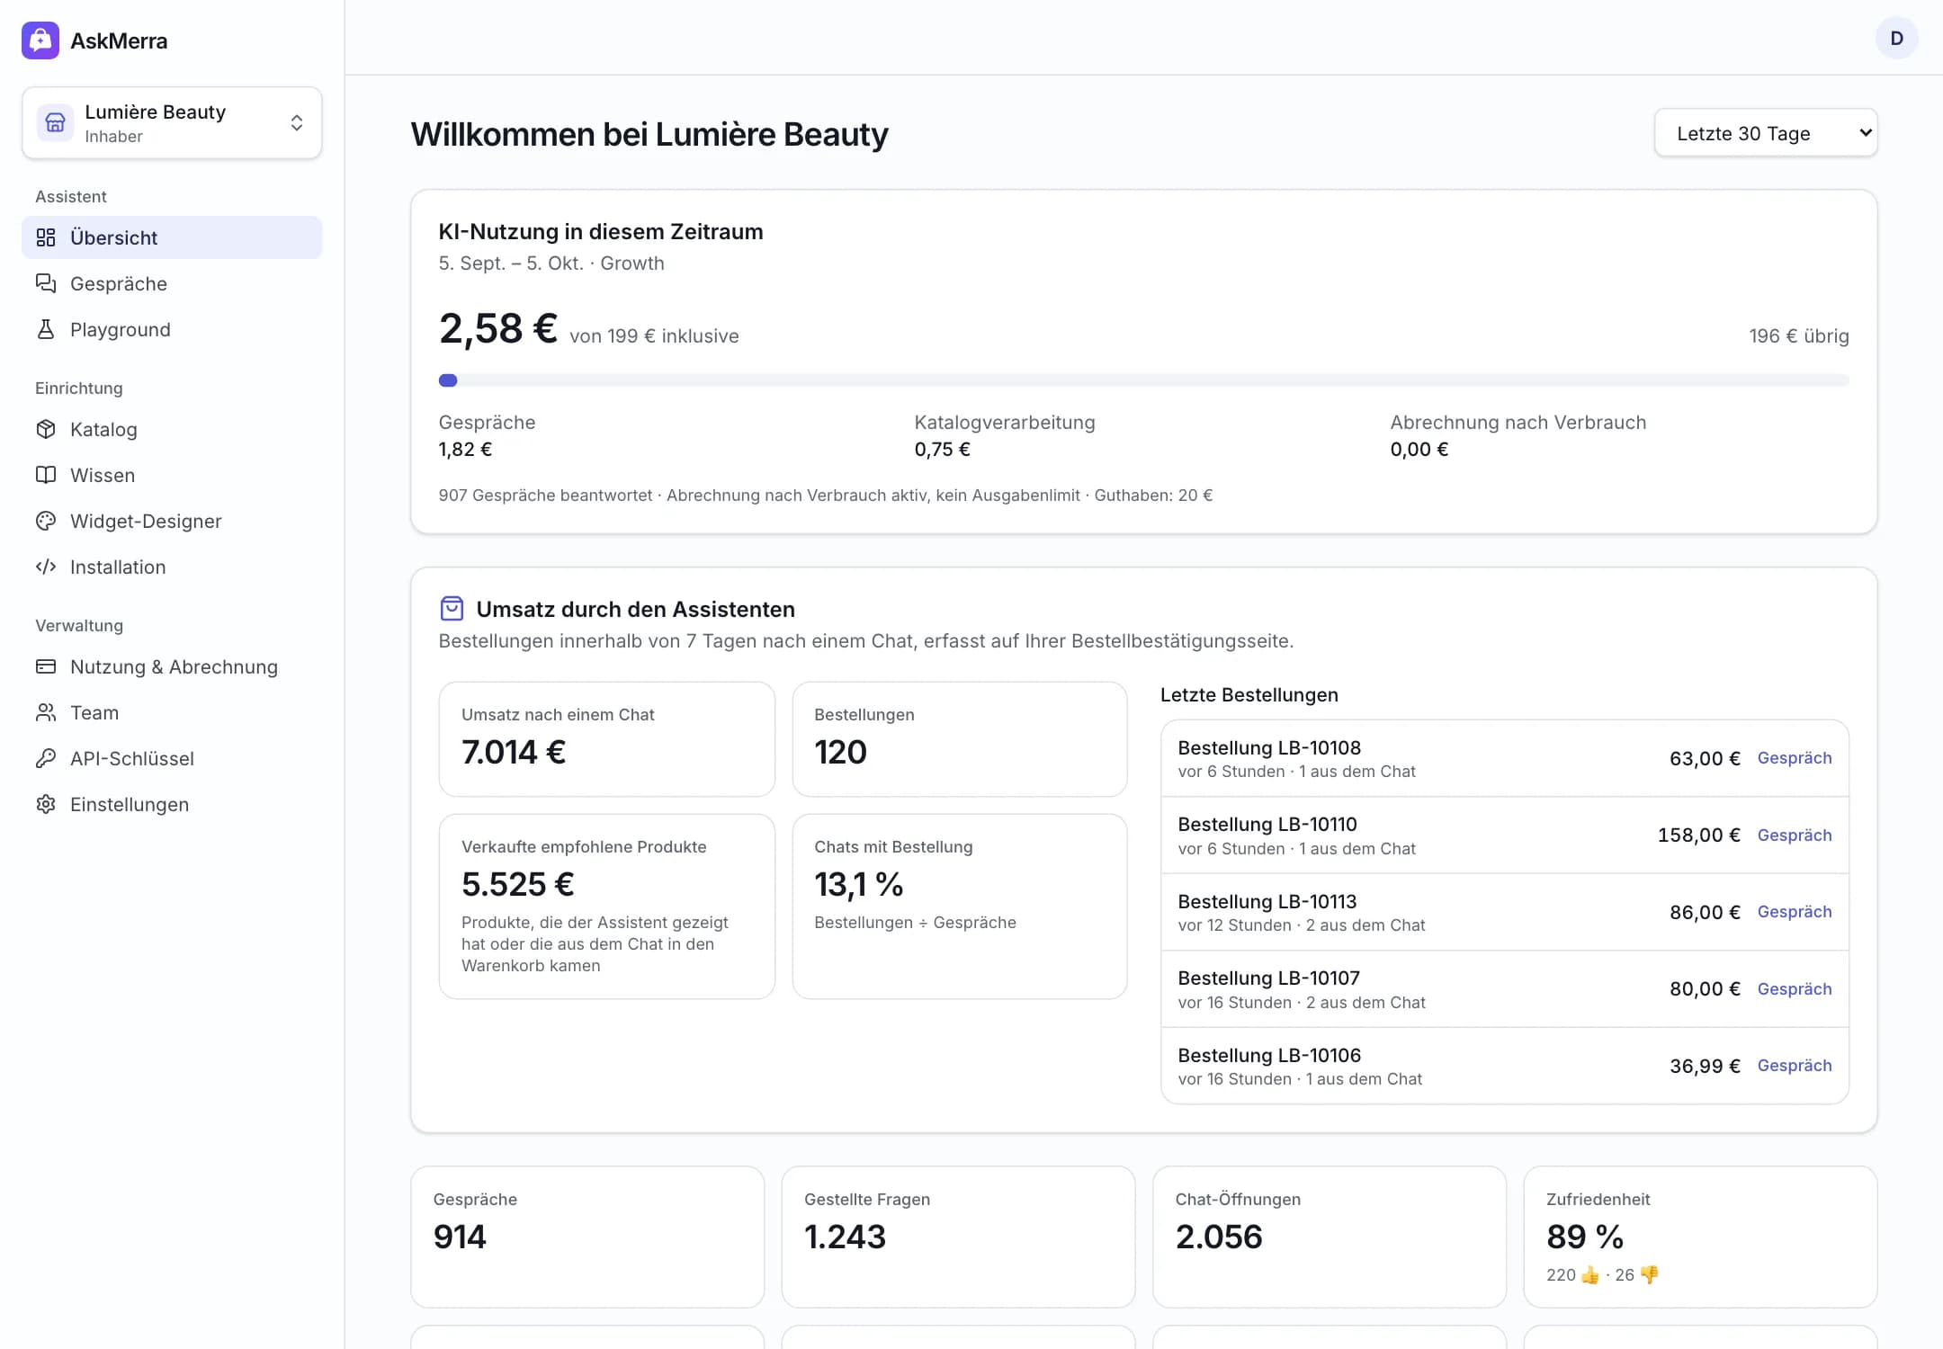Click the API-Schlüssel key icon
This screenshot has height=1349, width=1943.
click(46, 758)
